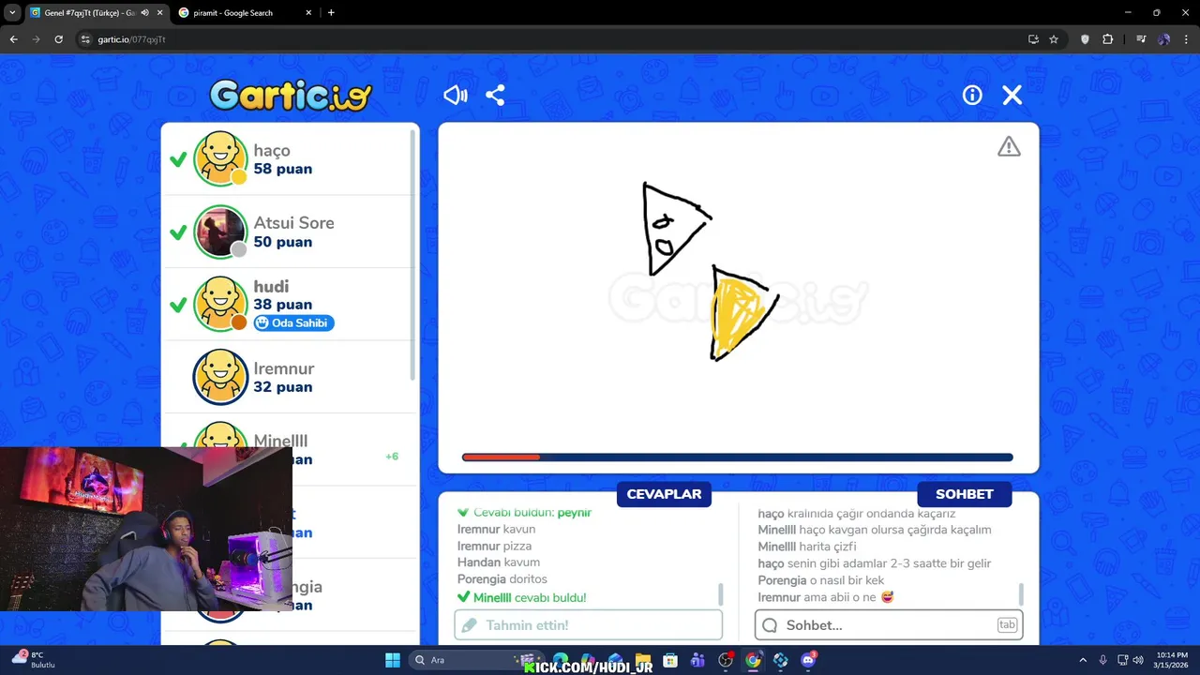Open the clock showing 10:14 PM
1200x675 pixels.
(1172, 660)
